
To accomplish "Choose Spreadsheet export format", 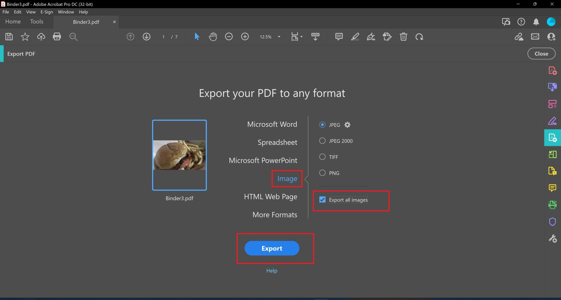I will point(277,142).
